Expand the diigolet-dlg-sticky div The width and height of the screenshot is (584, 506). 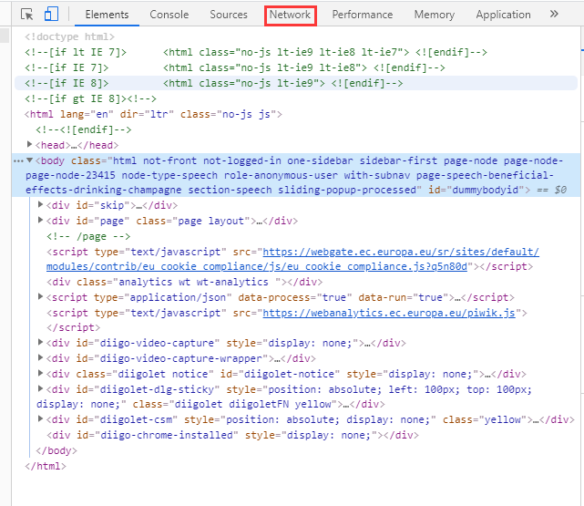tap(41, 388)
